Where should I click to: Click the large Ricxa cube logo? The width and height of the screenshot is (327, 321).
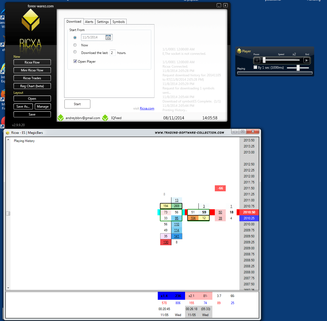click(x=31, y=20)
